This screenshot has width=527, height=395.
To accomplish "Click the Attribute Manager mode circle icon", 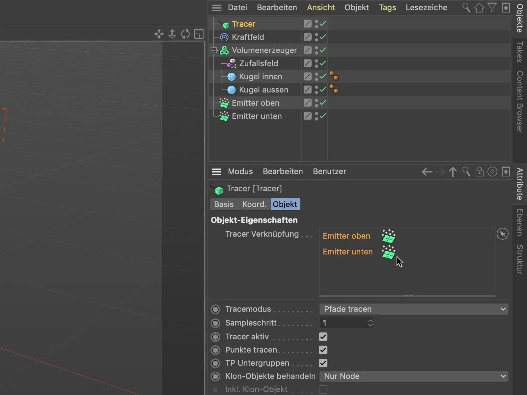I will tap(492, 171).
